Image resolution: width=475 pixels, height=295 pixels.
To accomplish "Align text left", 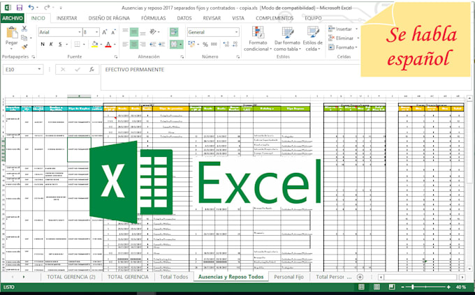I will pyautogui.click(x=125, y=44).
